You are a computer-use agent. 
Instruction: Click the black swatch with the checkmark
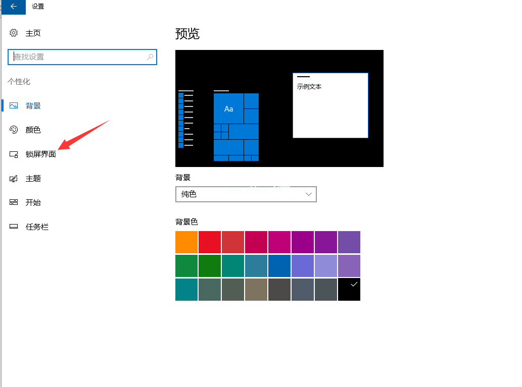[x=349, y=289]
